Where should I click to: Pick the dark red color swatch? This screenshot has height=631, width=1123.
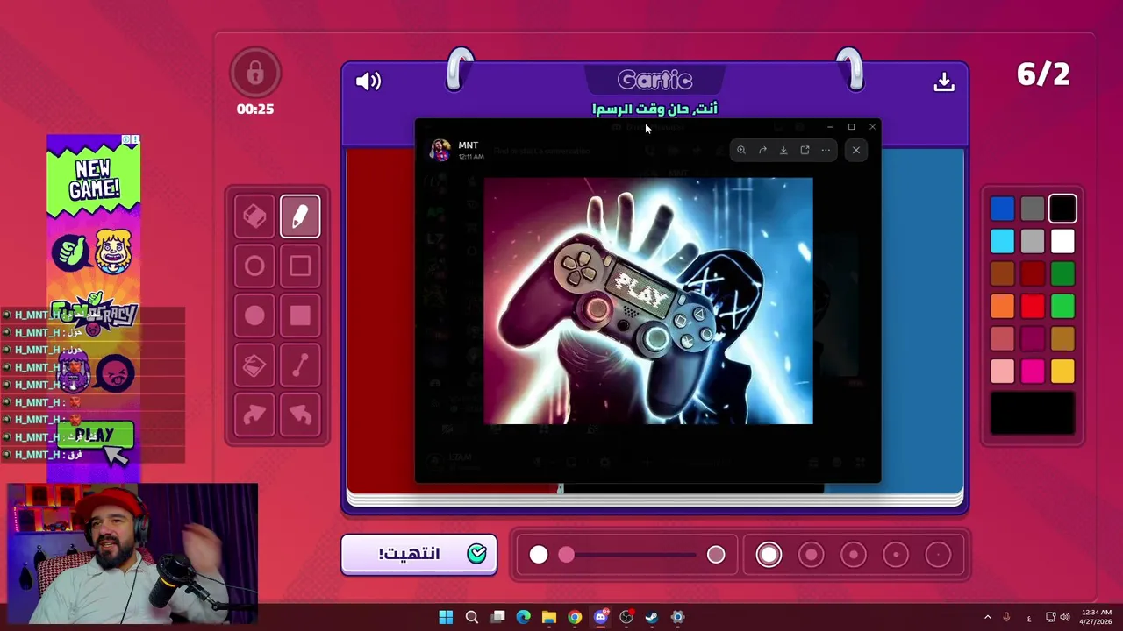coord(1033,273)
